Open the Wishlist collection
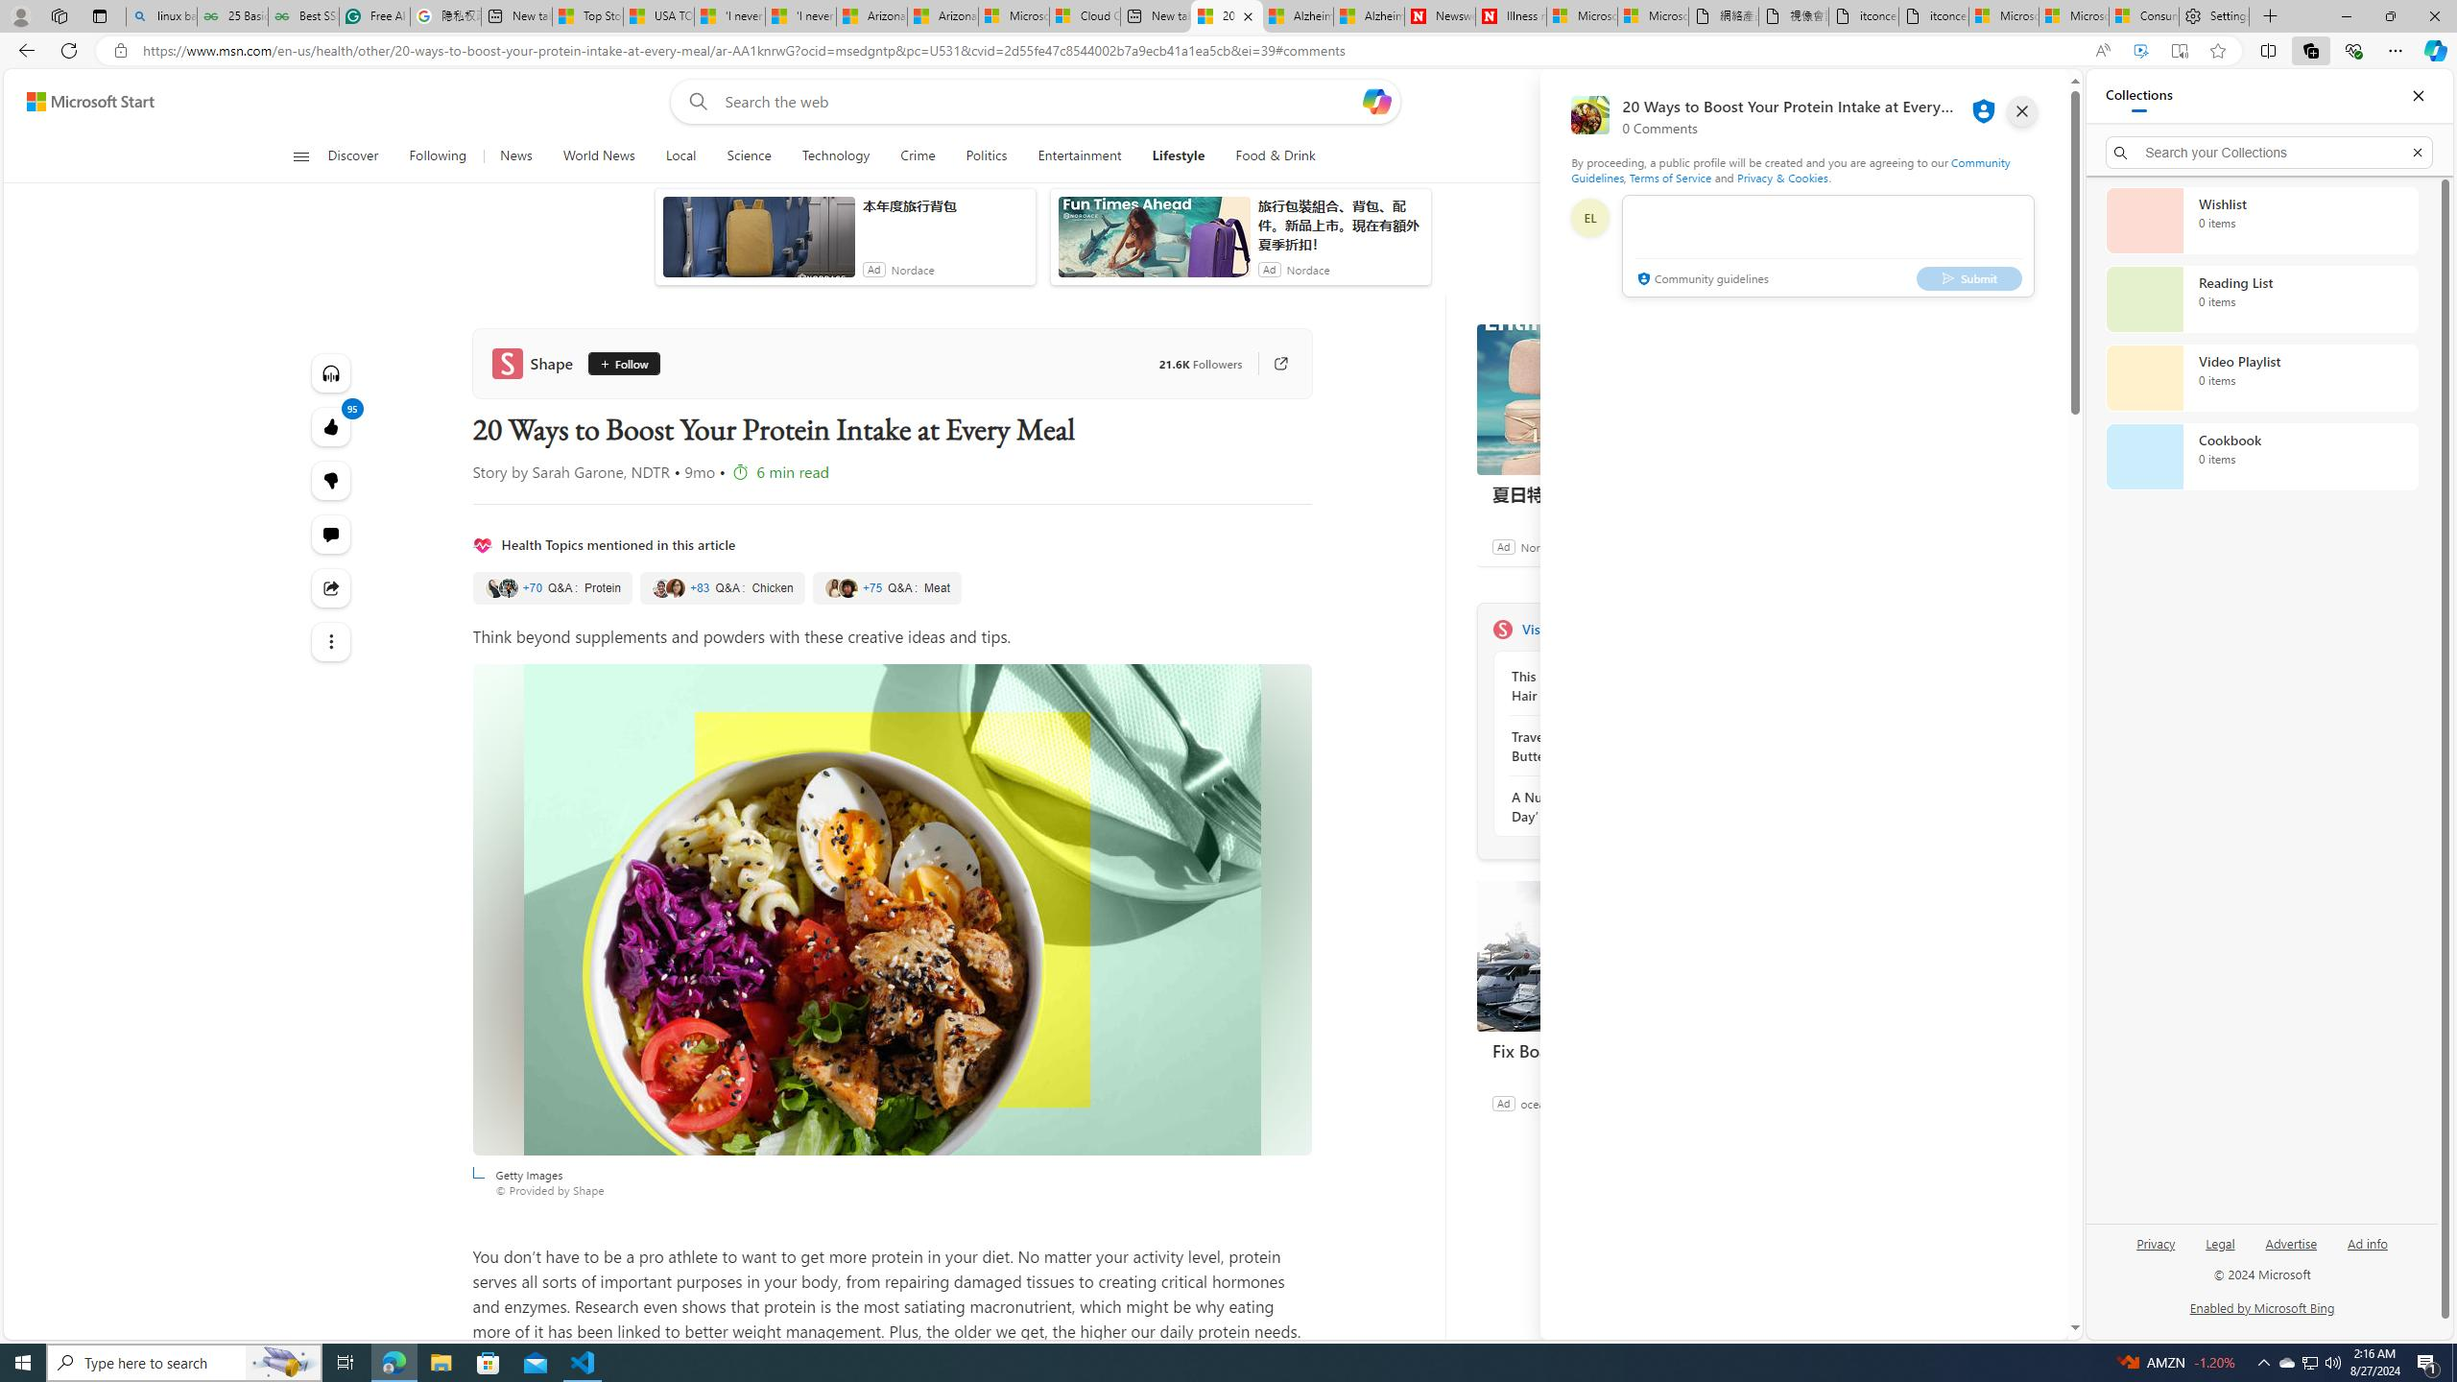Image resolution: width=2457 pixels, height=1382 pixels. pyautogui.click(x=2261, y=221)
